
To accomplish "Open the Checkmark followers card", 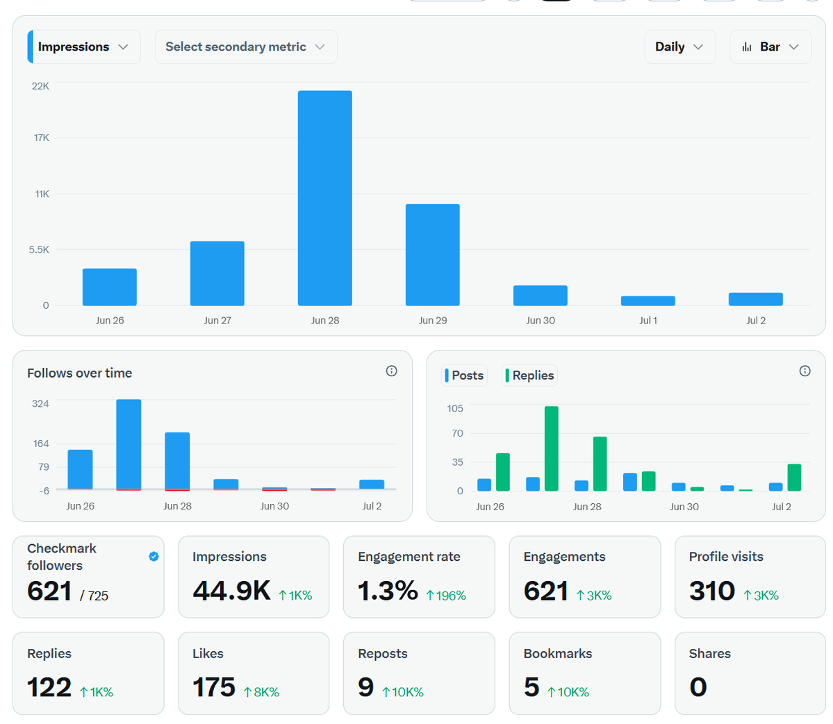I will (x=88, y=577).
